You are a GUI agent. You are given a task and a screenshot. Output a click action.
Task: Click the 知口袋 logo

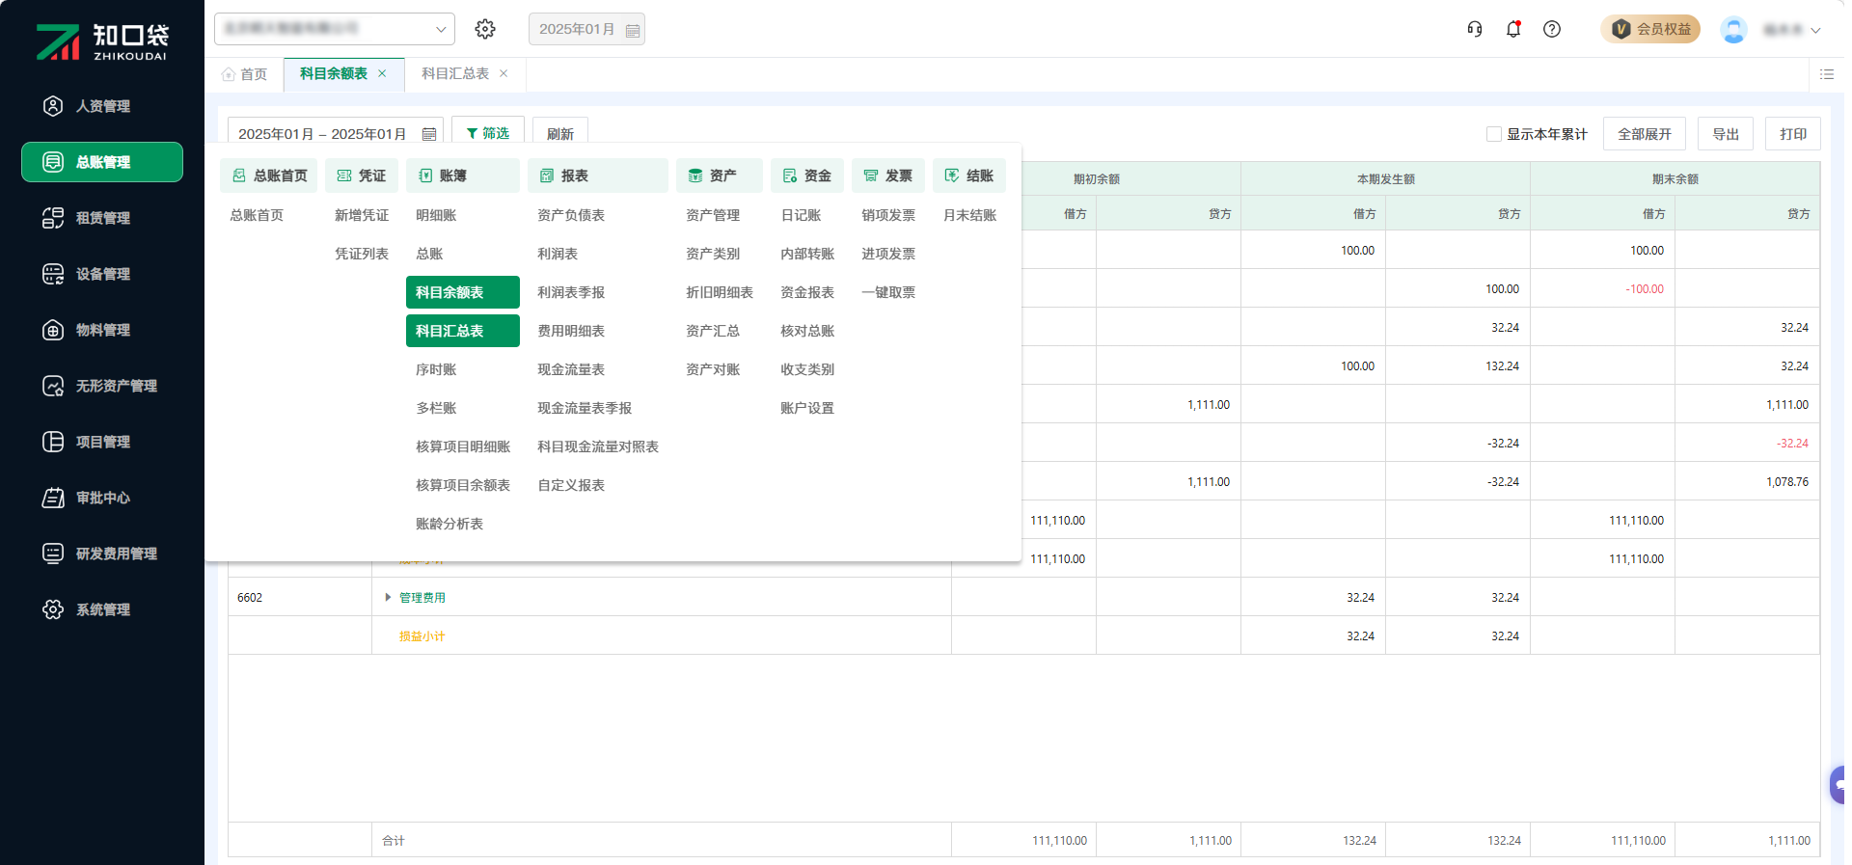pyautogui.click(x=102, y=42)
